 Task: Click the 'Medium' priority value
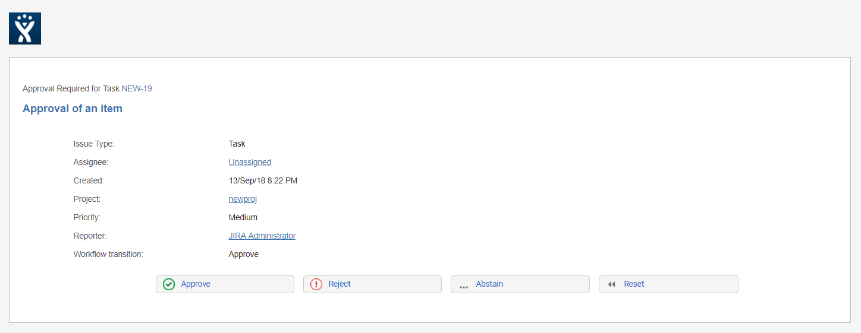(243, 217)
